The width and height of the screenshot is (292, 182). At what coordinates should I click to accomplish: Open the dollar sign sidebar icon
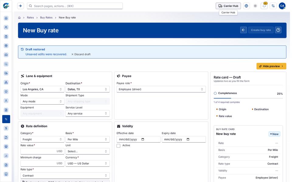[6, 128]
